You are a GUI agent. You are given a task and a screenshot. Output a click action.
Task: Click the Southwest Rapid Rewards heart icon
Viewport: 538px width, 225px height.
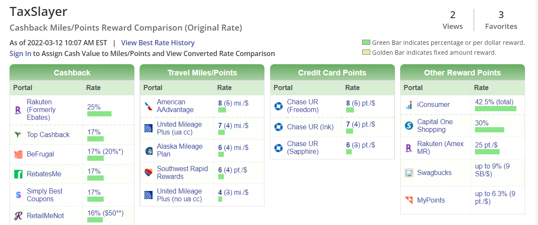pos(148,173)
